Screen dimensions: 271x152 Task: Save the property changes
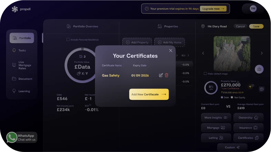click(256, 26)
